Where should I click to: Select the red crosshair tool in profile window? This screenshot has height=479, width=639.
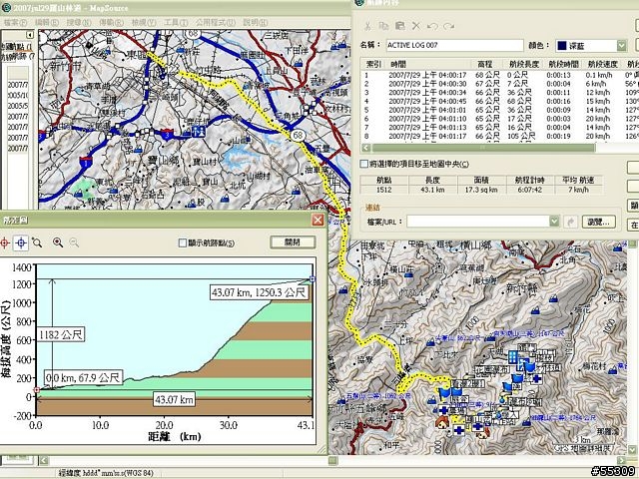[4, 243]
